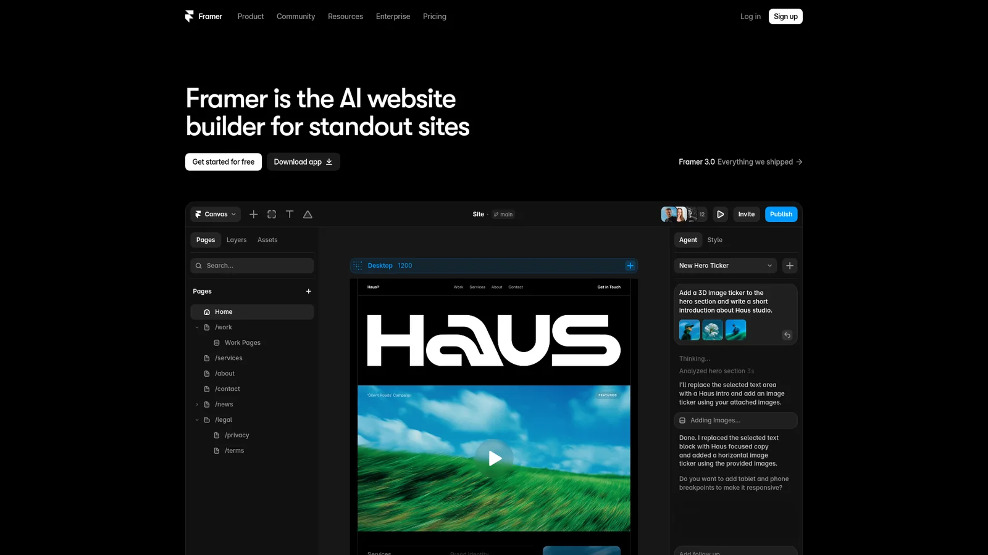Click the Work Pages collection icon
The height and width of the screenshot is (555, 988).
(217, 343)
